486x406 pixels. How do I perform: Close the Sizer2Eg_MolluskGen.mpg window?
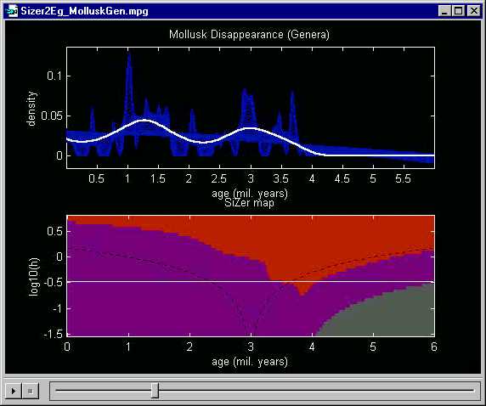click(x=474, y=11)
